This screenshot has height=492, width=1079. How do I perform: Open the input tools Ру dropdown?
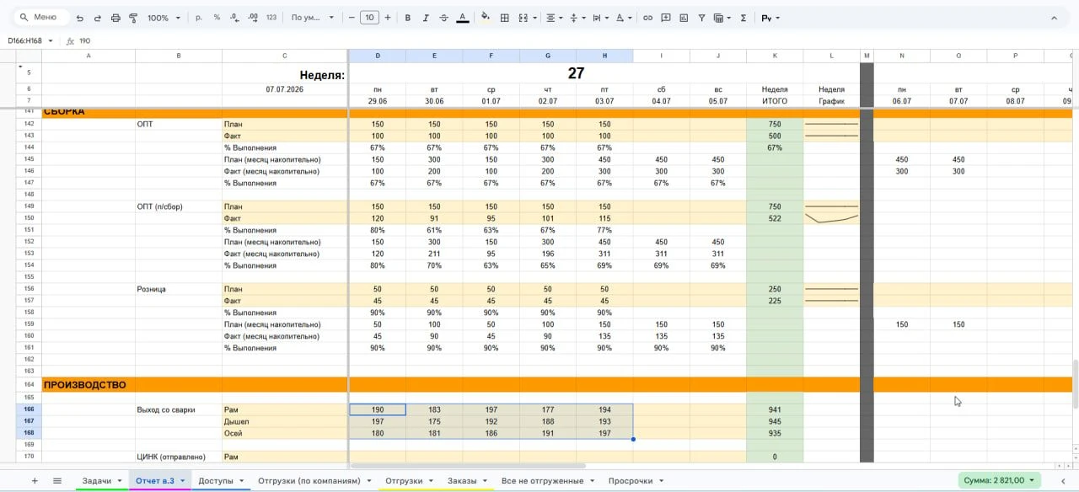(770, 18)
